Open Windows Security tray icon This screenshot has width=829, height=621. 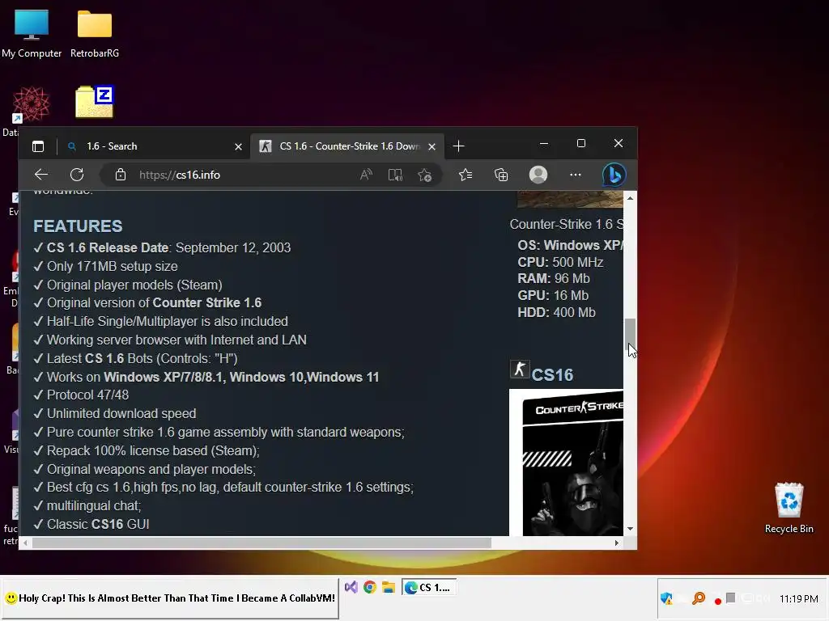click(x=666, y=598)
